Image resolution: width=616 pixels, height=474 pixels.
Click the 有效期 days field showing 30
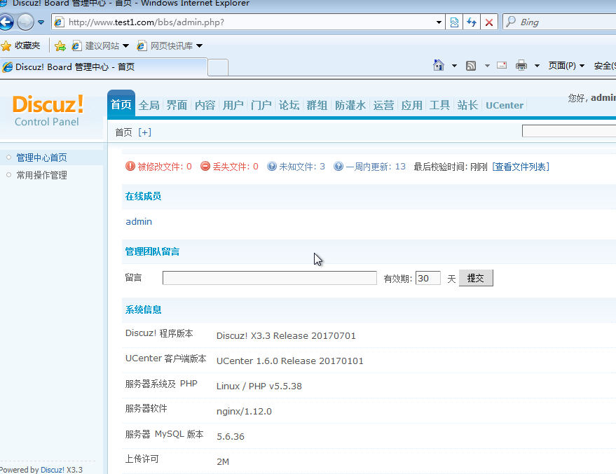click(427, 278)
